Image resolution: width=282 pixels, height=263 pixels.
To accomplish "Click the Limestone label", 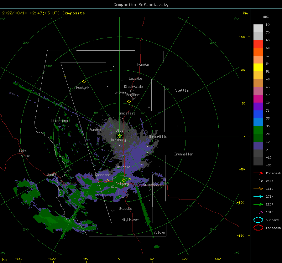I will (x=59, y=121).
